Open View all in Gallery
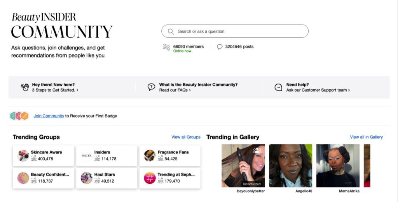 tap(366, 137)
